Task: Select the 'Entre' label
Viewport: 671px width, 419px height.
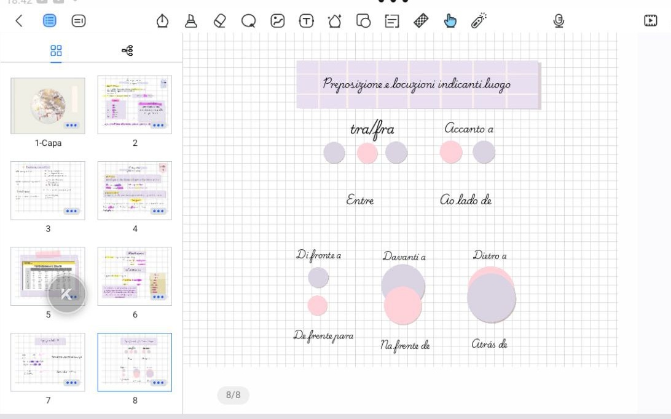Action: pos(360,200)
